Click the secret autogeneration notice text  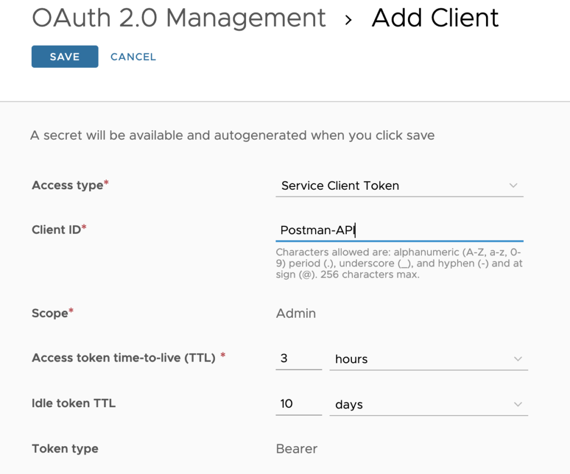coord(233,135)
